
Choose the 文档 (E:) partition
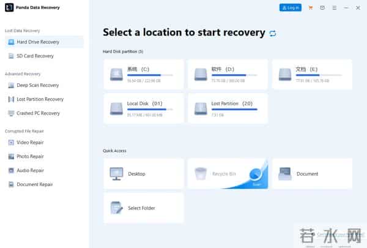pyautogui.click(x=312, y=74)
